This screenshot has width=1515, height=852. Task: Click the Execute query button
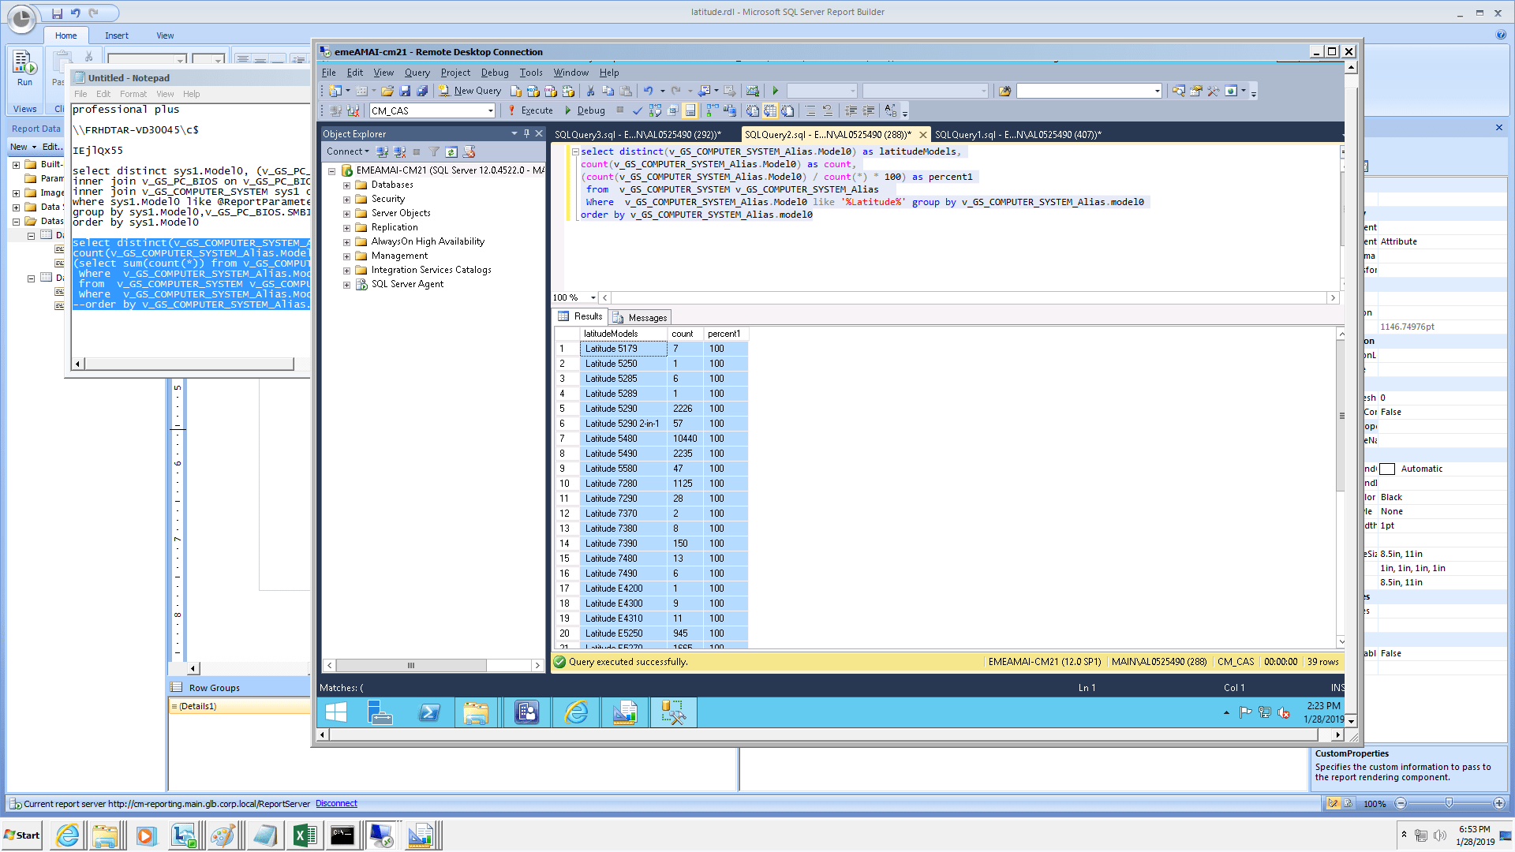pos(530,110)
